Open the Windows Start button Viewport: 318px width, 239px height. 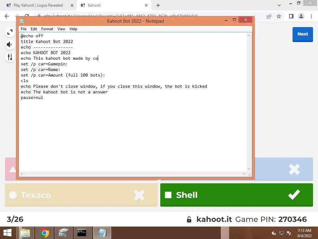(x=7, y=233)
